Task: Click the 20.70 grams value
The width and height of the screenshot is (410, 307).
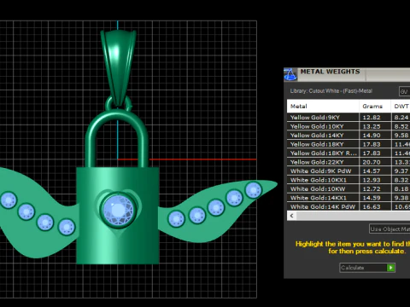Action: click(372, 162)
